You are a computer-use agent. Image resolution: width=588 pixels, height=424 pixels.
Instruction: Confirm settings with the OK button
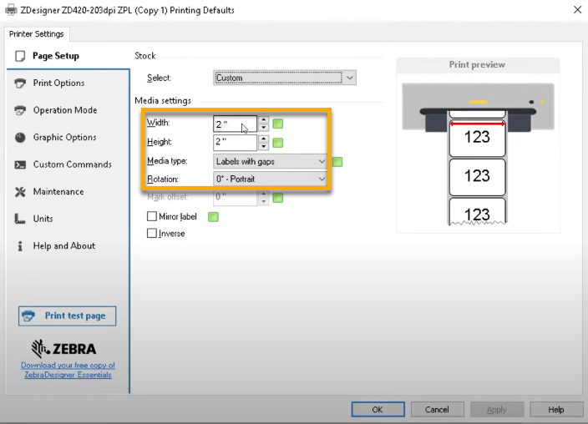click(x=378, y=409)
